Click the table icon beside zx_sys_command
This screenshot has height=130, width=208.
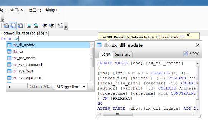pos(9,65)
